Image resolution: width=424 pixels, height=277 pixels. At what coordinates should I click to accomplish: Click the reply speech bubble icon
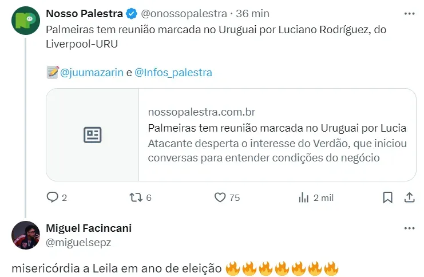coord(53,197)
